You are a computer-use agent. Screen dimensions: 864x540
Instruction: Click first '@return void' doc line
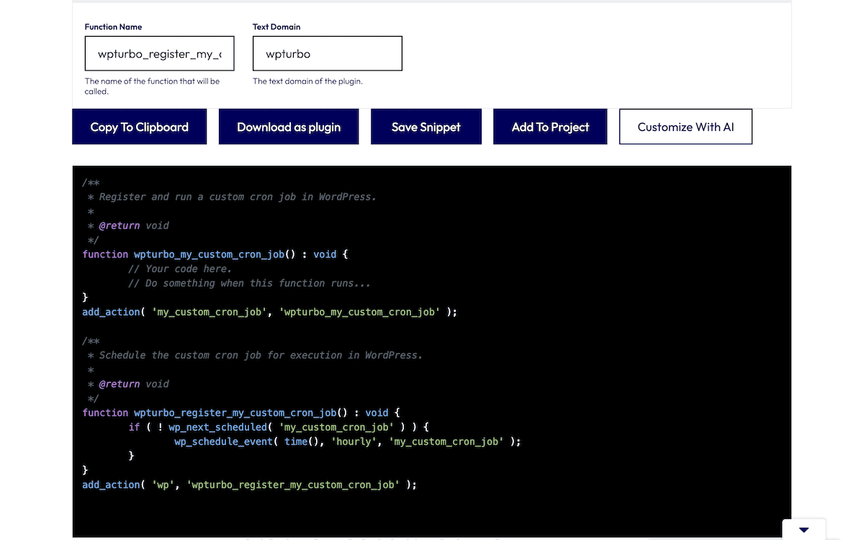coord(128,225)
